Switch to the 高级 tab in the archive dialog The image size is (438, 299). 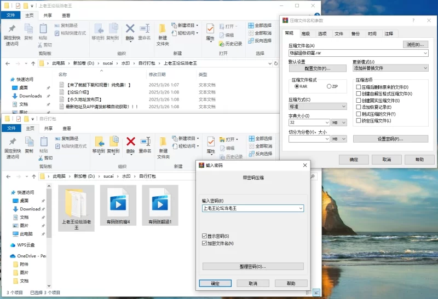pyautogui.click(x=306, y=34)
